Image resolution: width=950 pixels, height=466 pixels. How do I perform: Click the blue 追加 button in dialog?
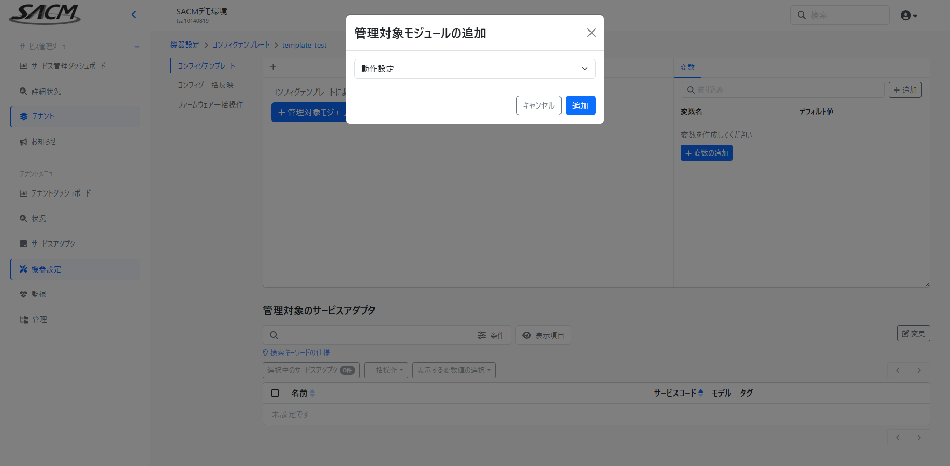pyautogui.click(x=580, y=106)
